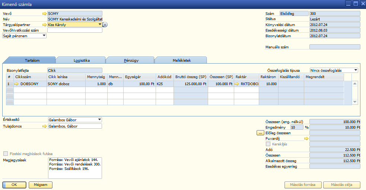The width and height of the screenshot is (366, 190).
Task: Select the Kiszállítandó column header
Action: pos(291,77)
